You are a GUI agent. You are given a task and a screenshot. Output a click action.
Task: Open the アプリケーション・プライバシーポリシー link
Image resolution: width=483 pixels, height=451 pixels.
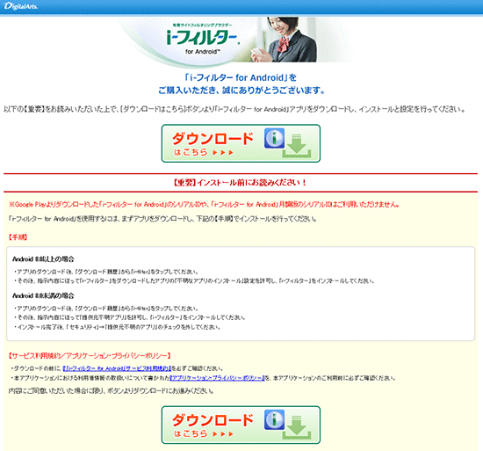pos(217,378)
